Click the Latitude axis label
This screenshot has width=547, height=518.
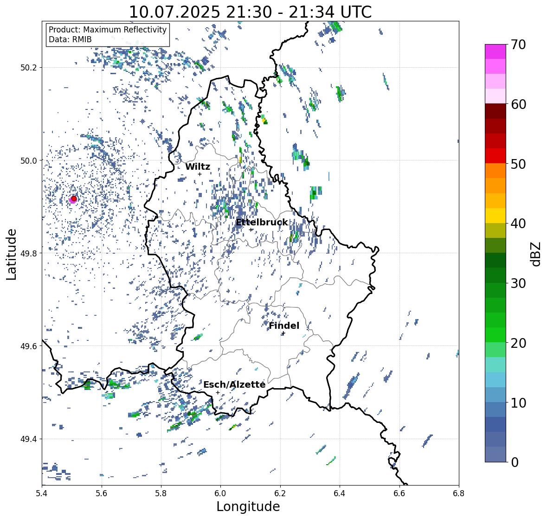(11, 254)
